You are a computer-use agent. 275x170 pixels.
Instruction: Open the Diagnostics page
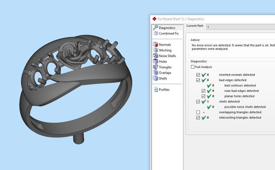click(x=167, y=28)
